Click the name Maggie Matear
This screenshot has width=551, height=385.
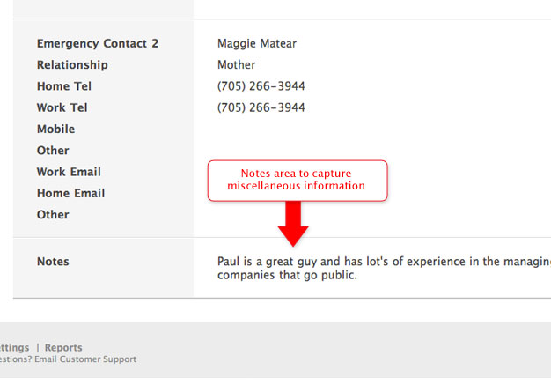(256, 43)
